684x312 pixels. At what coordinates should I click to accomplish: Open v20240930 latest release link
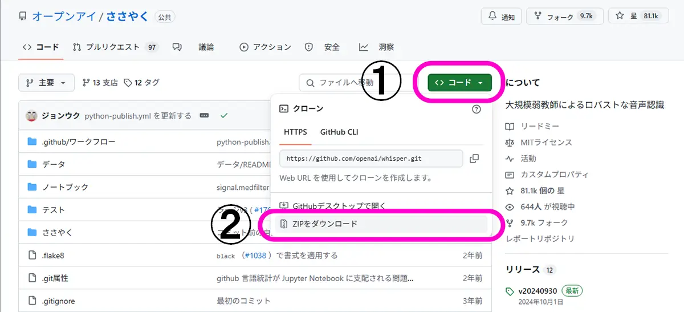coord(538,290)
